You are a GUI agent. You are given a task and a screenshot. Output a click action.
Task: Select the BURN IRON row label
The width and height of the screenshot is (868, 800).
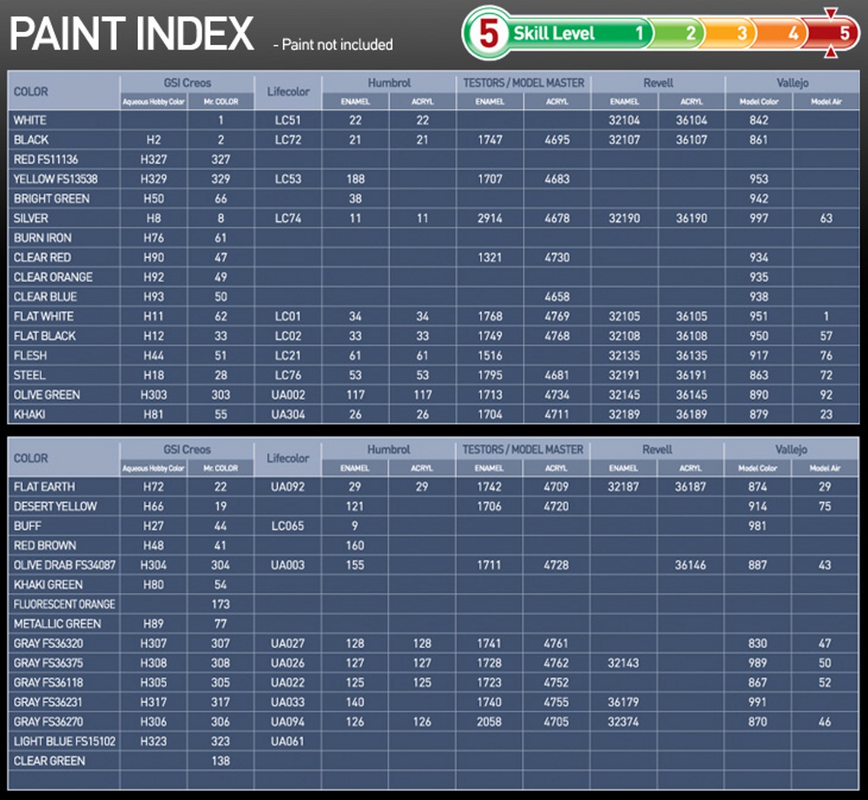43,238
